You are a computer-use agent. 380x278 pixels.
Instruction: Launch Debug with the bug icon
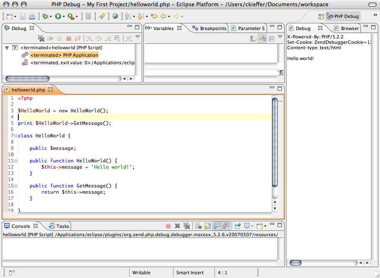[x=45, y=16]
